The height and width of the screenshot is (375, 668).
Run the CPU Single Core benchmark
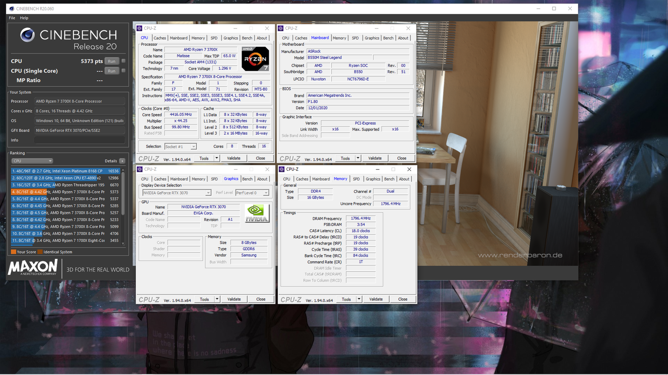112,71
